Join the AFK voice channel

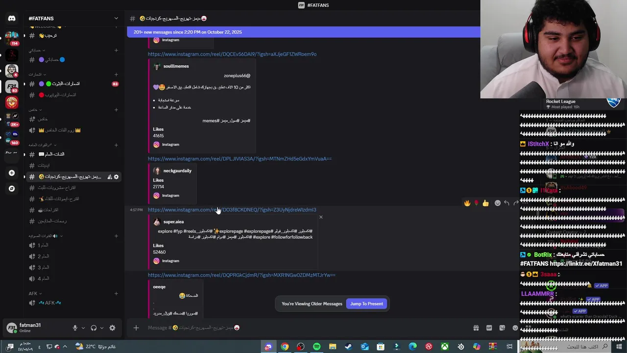pos(73,303)
